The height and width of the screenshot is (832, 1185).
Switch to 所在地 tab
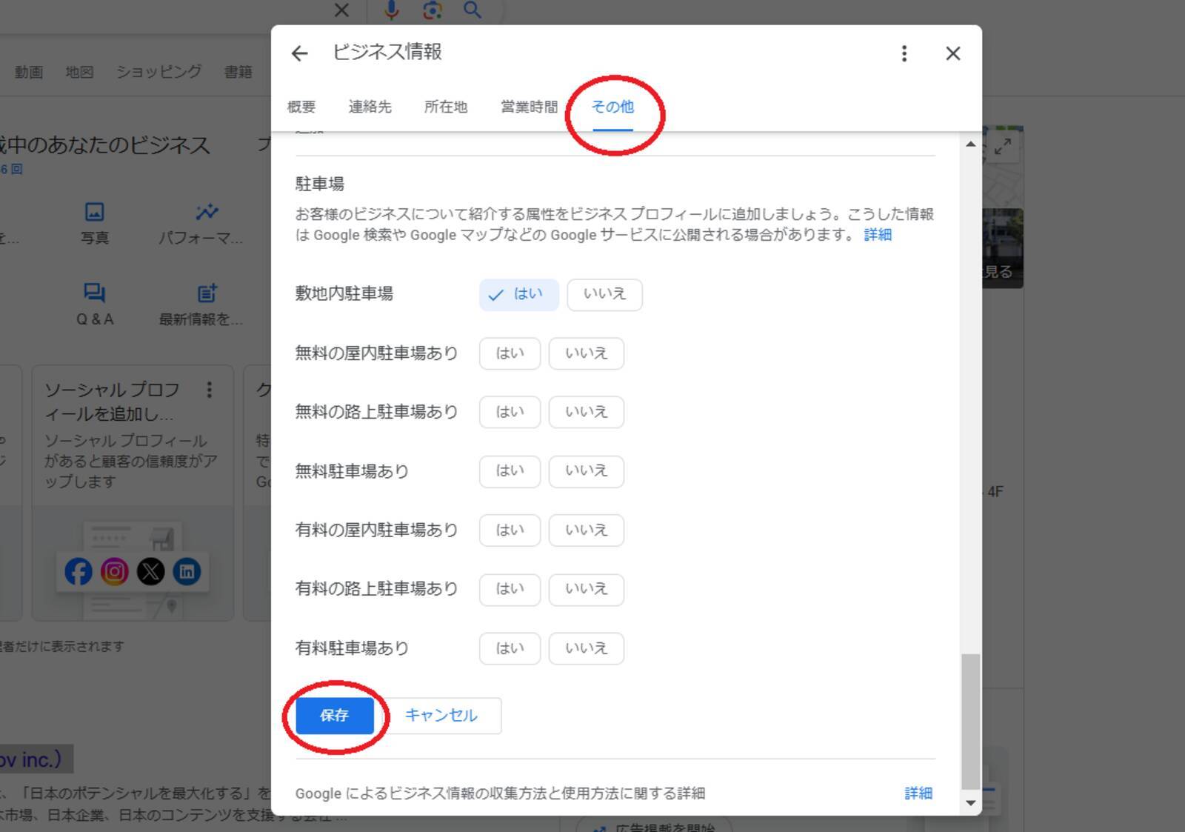[446, 107]
